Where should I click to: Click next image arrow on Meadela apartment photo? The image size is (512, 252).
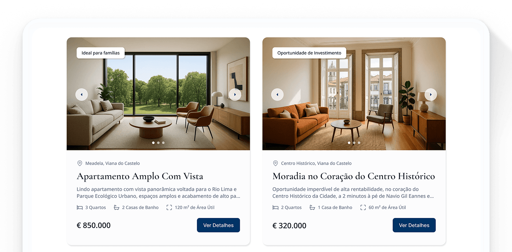[x=235, y=94]
